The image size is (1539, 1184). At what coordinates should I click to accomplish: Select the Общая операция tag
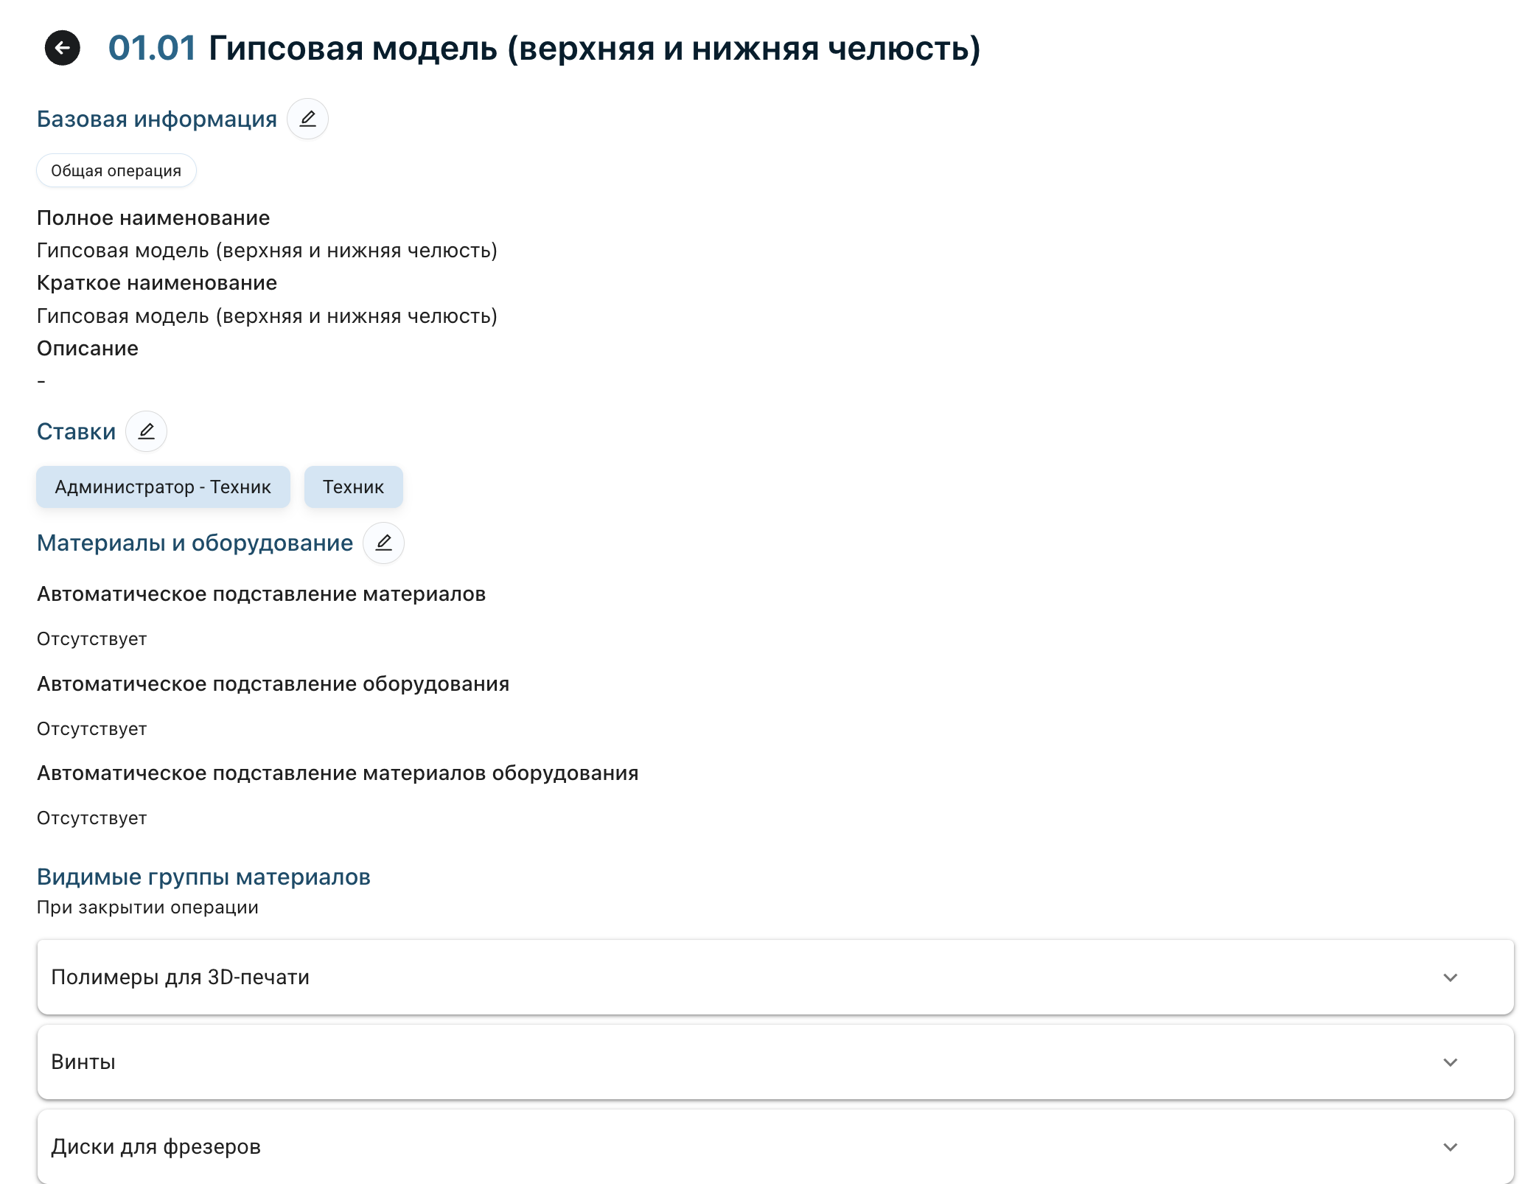click(x=116, y=170)
